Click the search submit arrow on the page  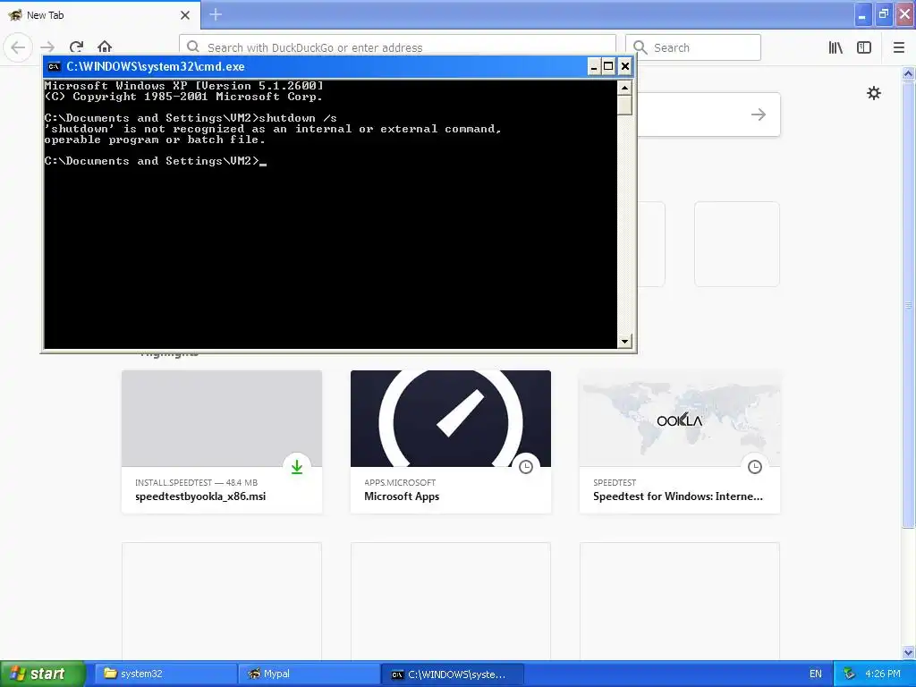point(759,114)
